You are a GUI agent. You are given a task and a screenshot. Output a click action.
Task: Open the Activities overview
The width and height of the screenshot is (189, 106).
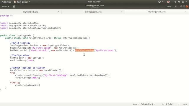[6, 2]
